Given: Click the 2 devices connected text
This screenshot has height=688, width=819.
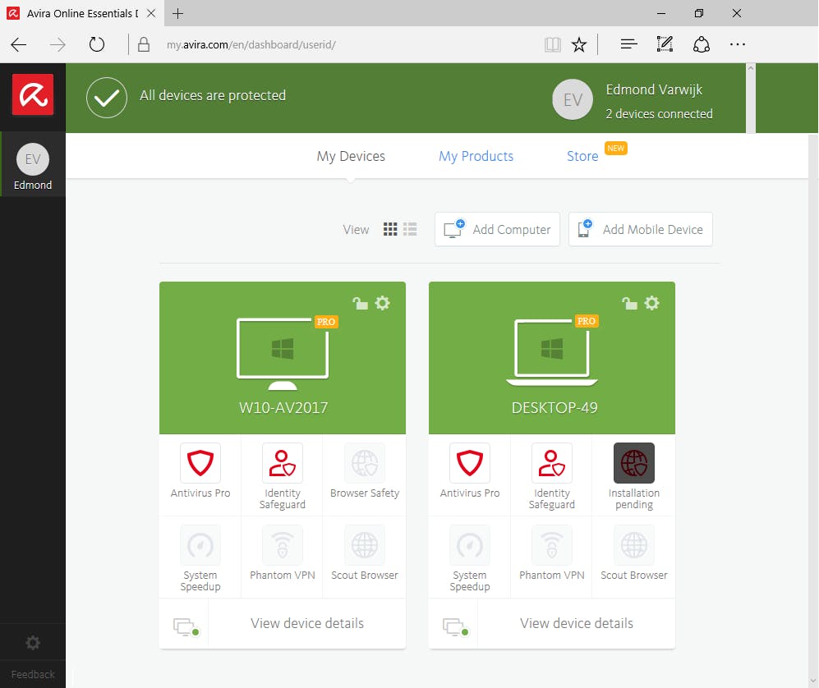Looking at the screenshot, I should click(x=659, y=114).
